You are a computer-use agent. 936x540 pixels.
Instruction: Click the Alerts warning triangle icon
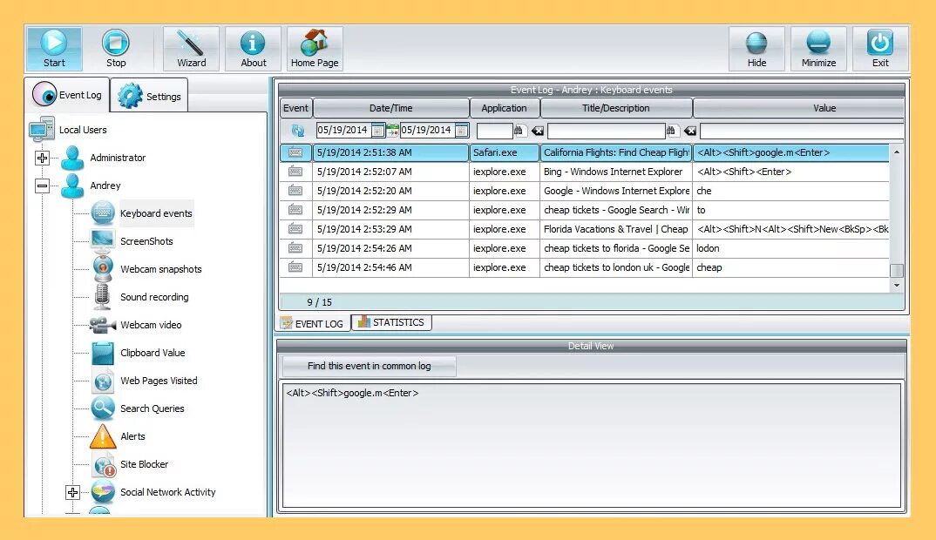pyautogui.click(x=103, y=436)
